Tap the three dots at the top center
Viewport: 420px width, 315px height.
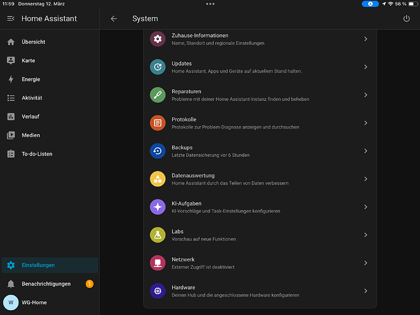(210, 4)
